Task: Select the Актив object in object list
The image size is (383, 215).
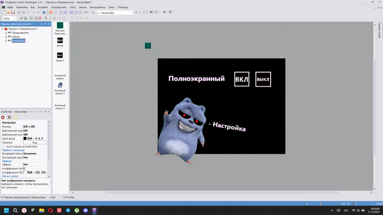Action: pos(60,42)
